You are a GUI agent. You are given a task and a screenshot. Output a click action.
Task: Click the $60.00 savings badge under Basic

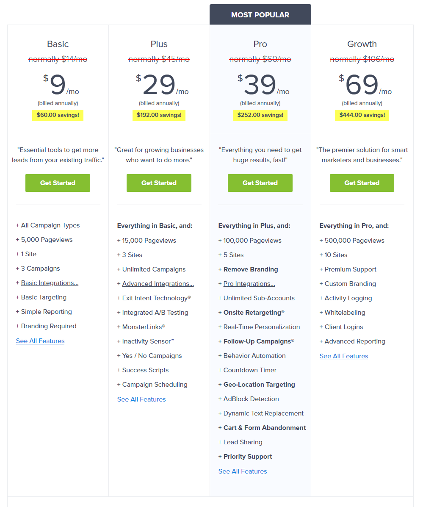coord(58,115)
